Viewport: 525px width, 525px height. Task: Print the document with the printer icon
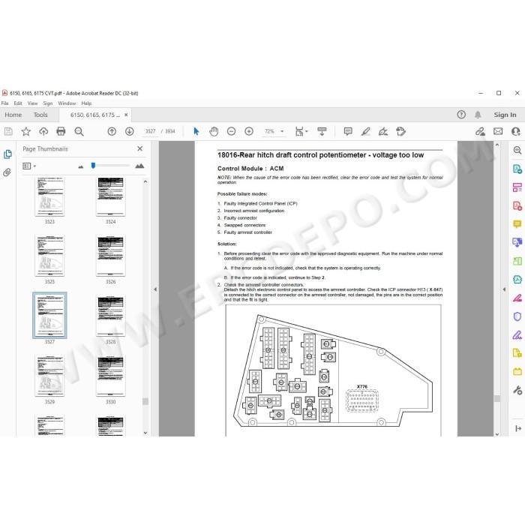pos(61,131)
